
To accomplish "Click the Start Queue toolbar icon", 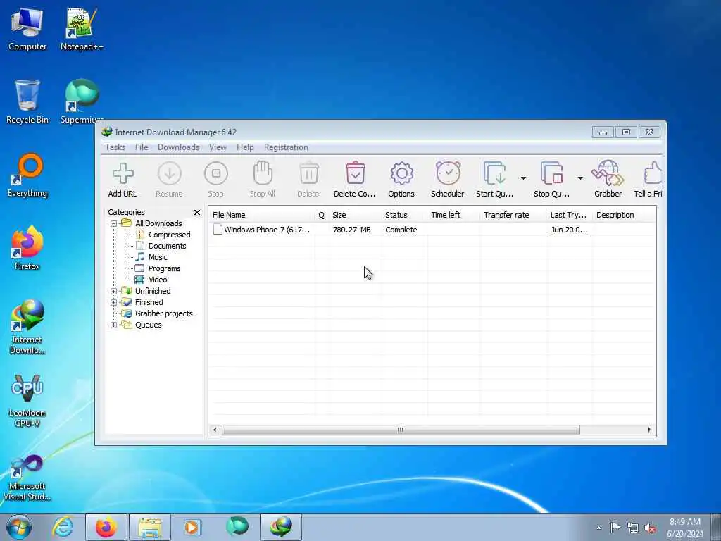I will [494, 173].
